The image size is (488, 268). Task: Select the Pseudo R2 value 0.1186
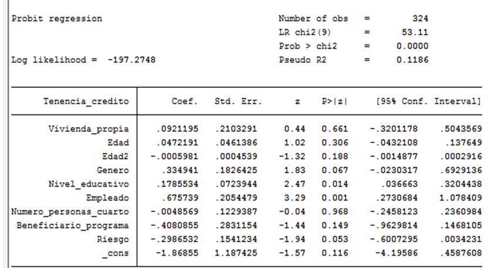(412, 59)
